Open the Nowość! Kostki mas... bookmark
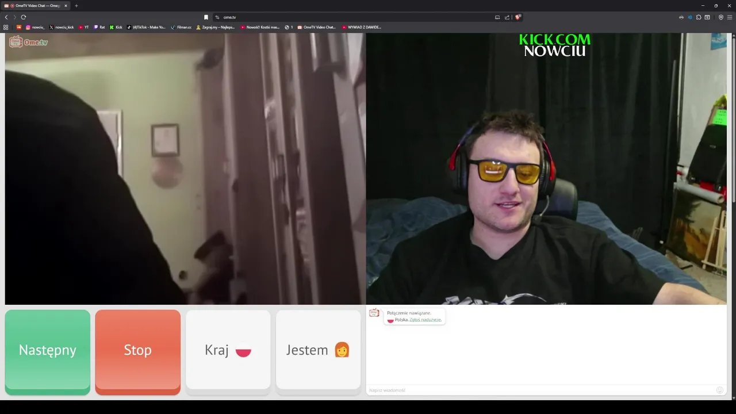This screenshot has height=414, width=736. (x=260, y=27)
